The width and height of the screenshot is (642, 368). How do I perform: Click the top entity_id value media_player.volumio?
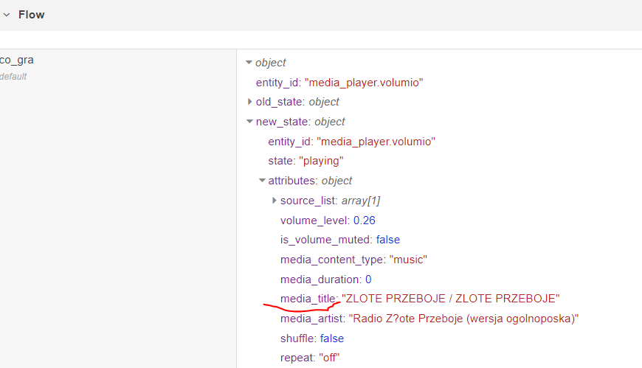click(x=364, y=83)
